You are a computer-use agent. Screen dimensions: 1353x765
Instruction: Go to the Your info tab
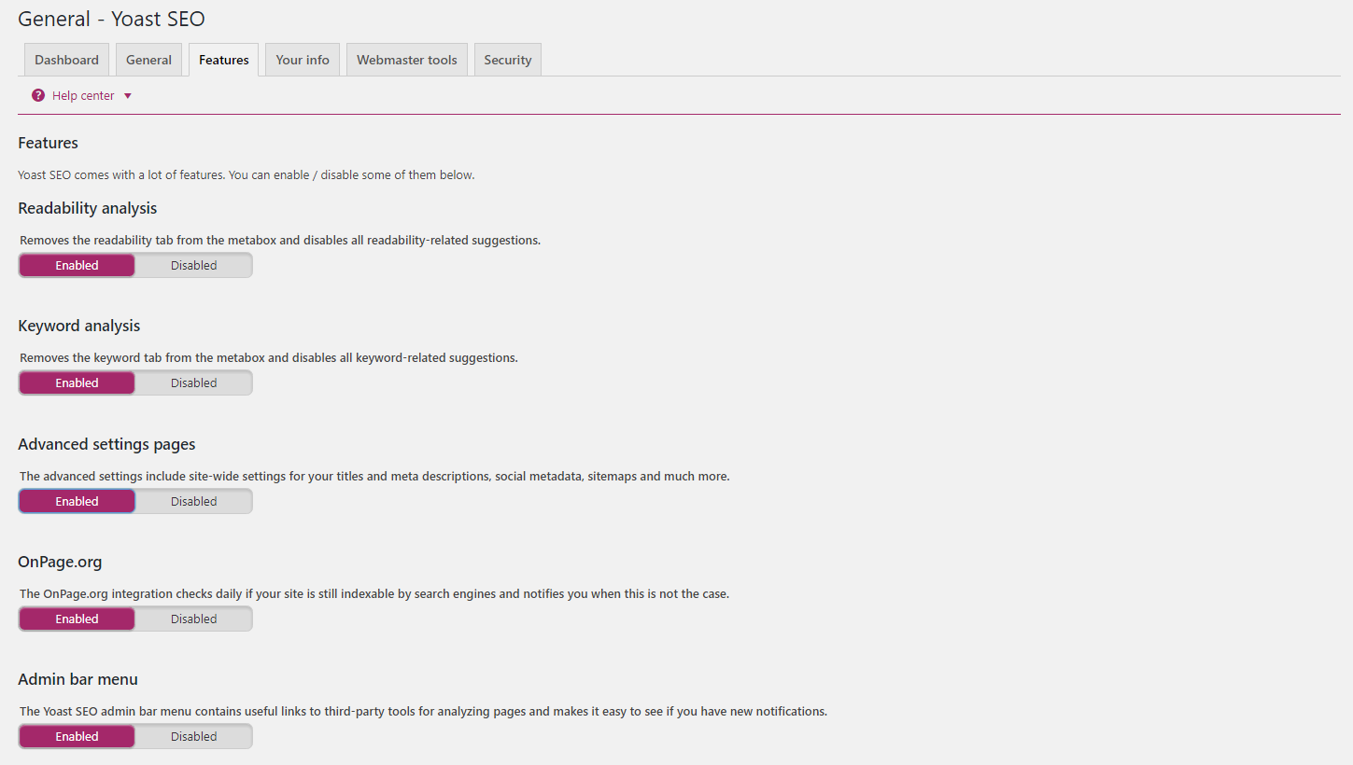coord(303,60)
